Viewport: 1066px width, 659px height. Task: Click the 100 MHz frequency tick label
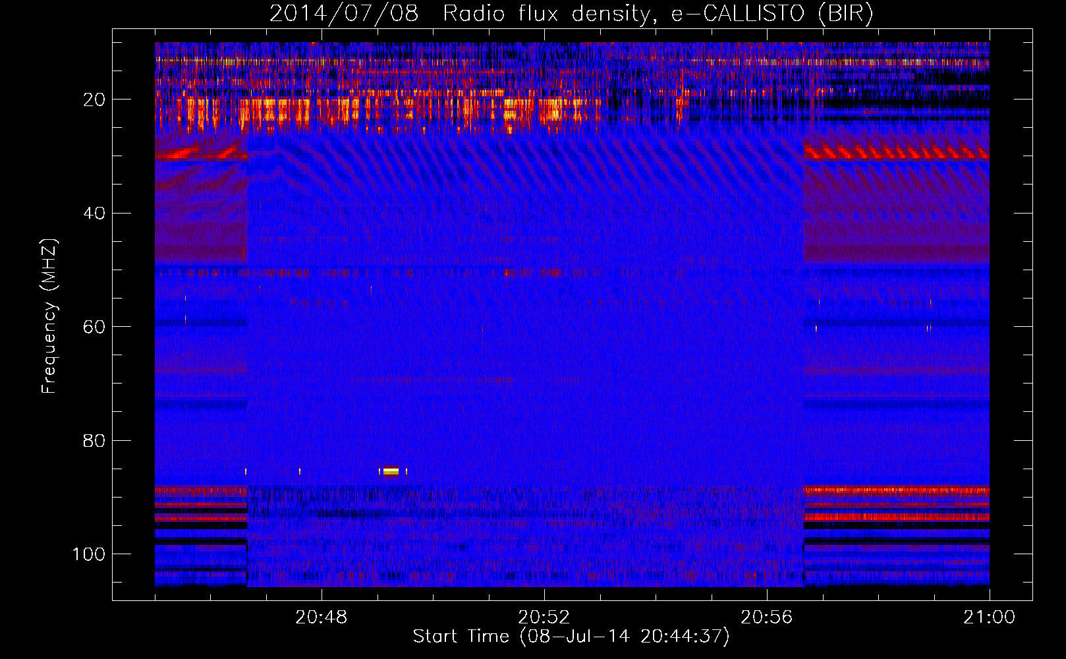click(x=89, y=554)
